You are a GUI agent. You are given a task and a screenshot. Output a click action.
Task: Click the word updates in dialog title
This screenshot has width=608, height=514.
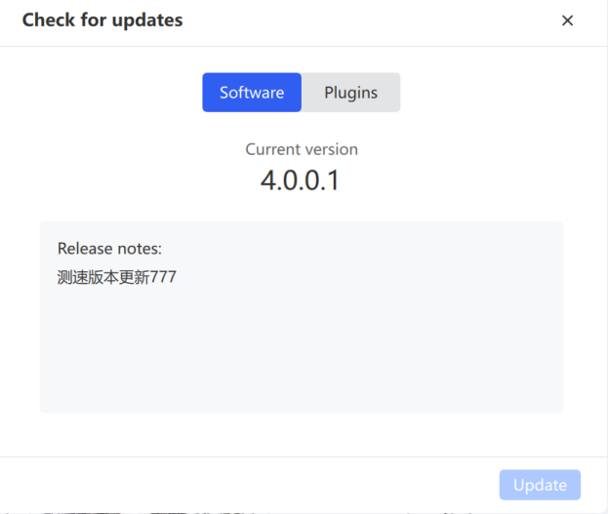tap(147, 20)
